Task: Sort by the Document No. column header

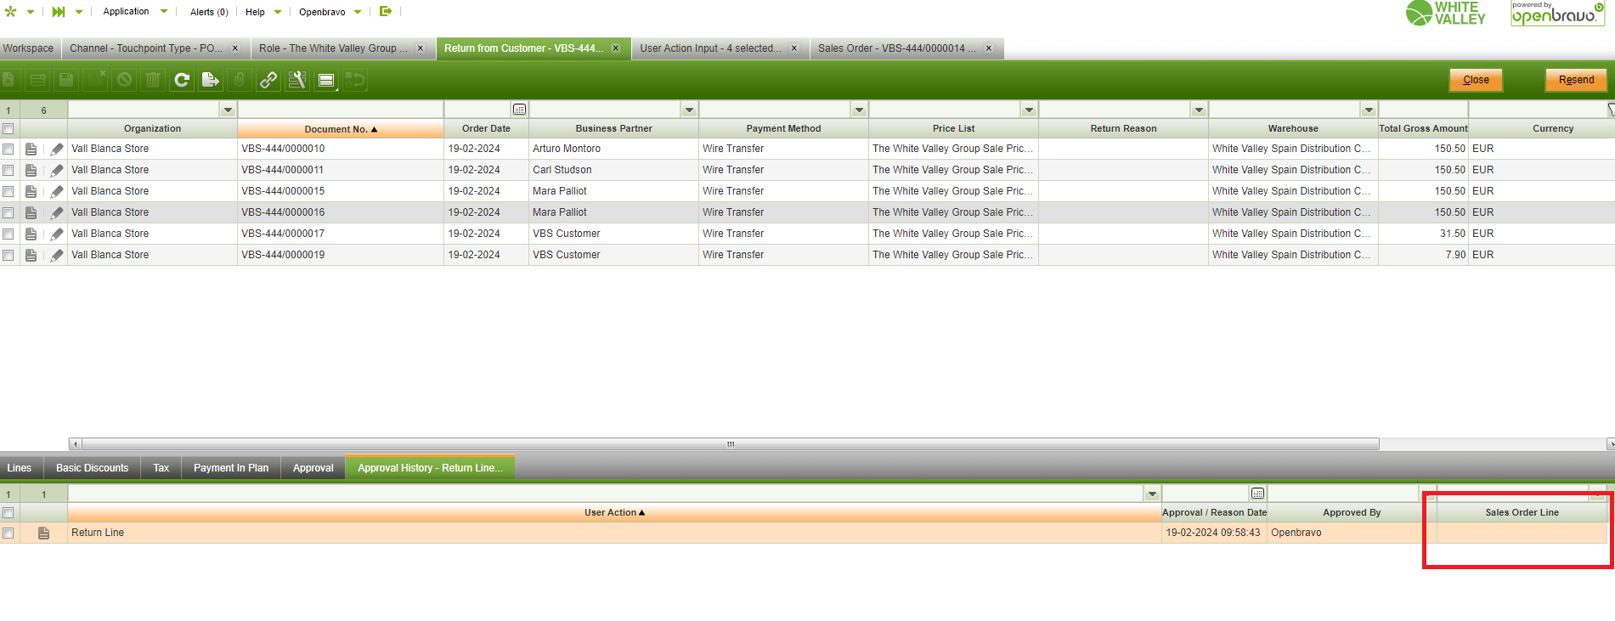Action: [341, 129]
